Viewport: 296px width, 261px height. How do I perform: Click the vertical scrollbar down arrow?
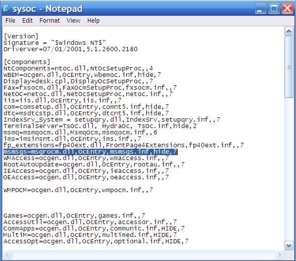pos(289,246)
